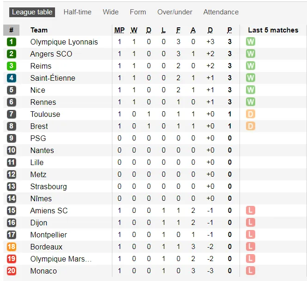Click the # rank column header
The height and width of the screenshot is (281, 307).
(x=11, y=30)
